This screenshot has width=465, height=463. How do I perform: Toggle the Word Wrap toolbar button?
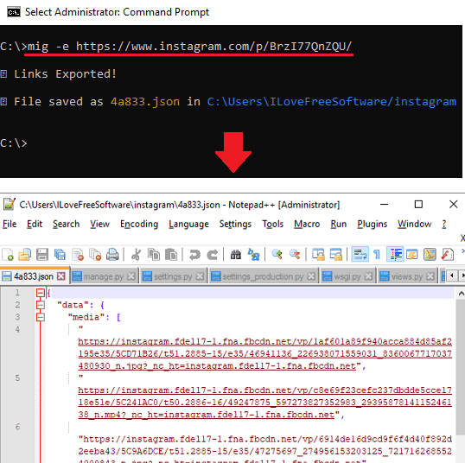click(360, 254)
